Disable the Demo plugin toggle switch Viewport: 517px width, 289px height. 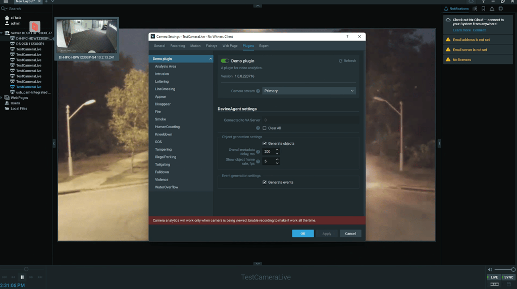pyautogui.click(x=225, y=61)
